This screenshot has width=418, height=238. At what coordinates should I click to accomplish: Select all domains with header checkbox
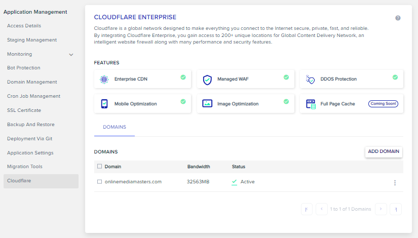pyautogui.click(x=99, y=167)
